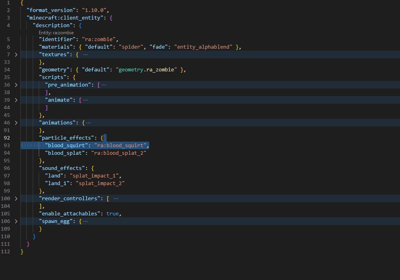400x280 pixels.
Task: Click the ellipsis after "spawn_egg" brace
Action: (85, 221)
